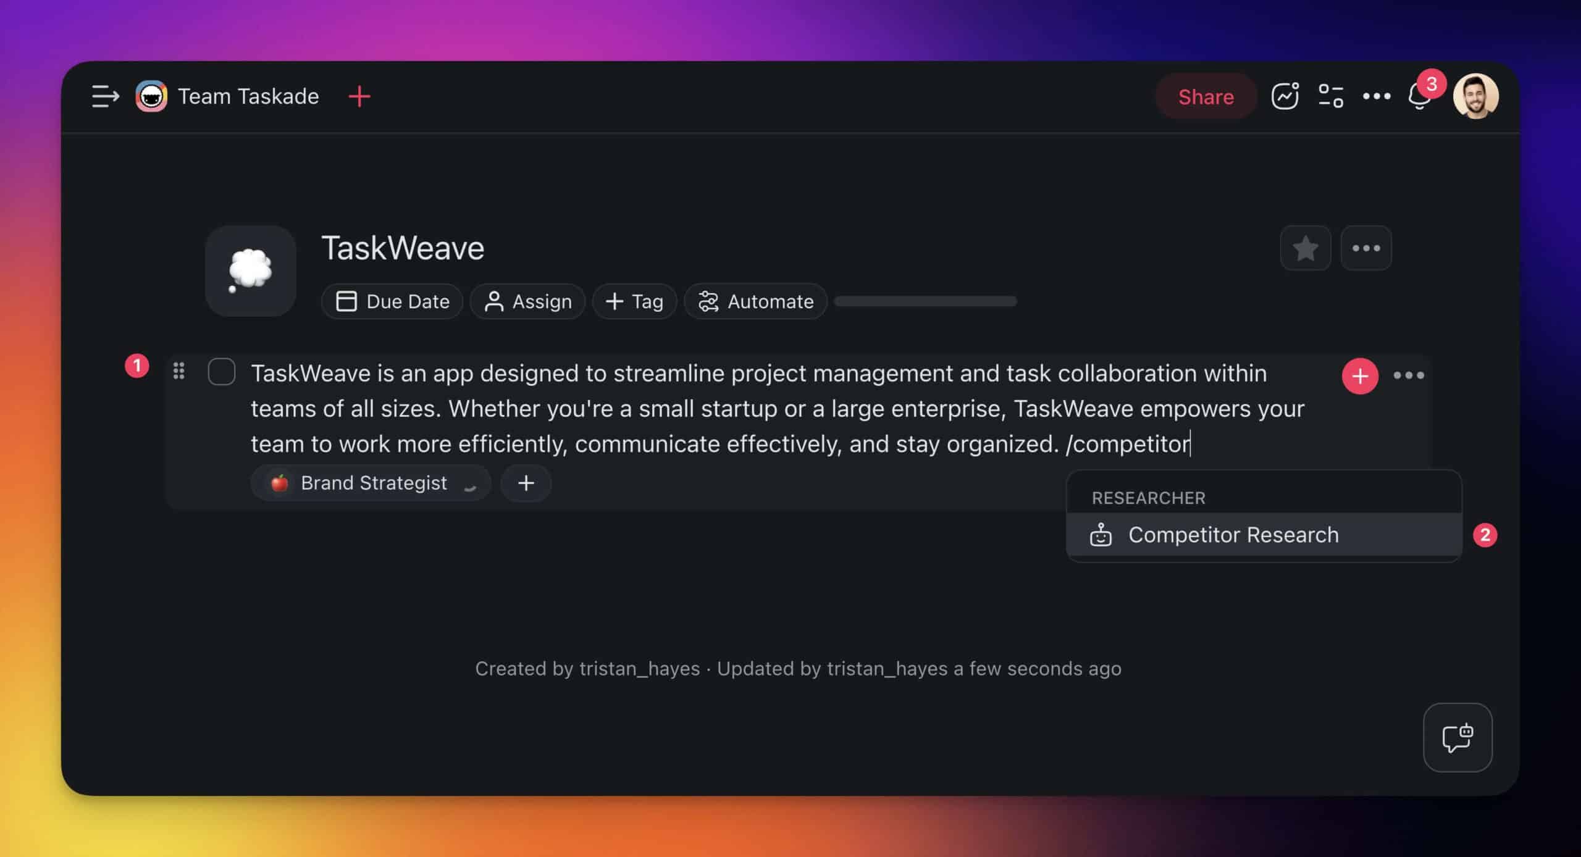Click the red circular plus on the task
The width and height of the screenshot is (1581, 857).
tap(1360, 375)
